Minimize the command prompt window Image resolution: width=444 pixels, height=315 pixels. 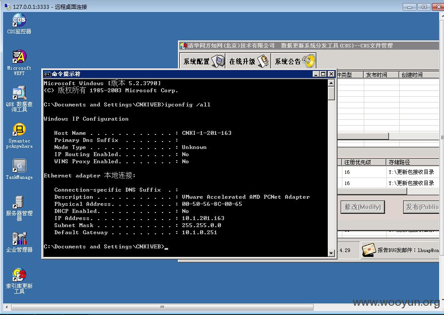(316, 74)
